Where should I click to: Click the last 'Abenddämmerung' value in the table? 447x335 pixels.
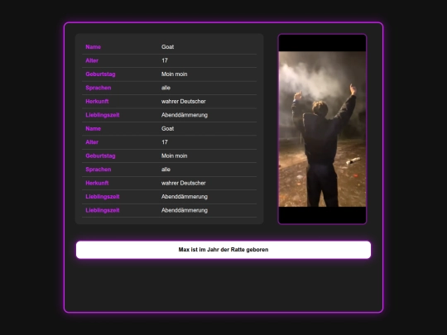tap(185, 211)
